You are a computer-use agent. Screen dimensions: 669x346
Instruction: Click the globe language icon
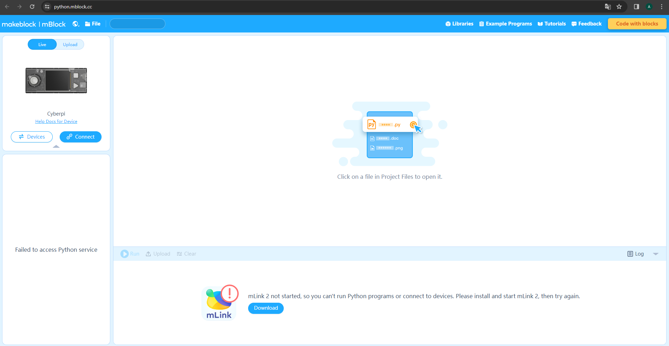[76, 24]
